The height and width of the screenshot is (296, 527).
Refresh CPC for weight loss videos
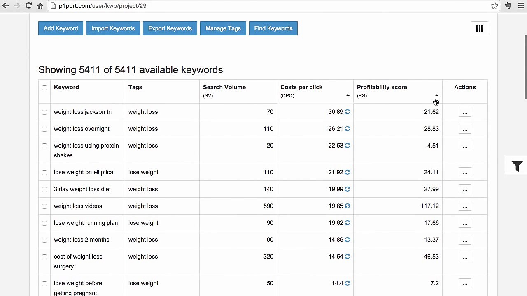347,206
